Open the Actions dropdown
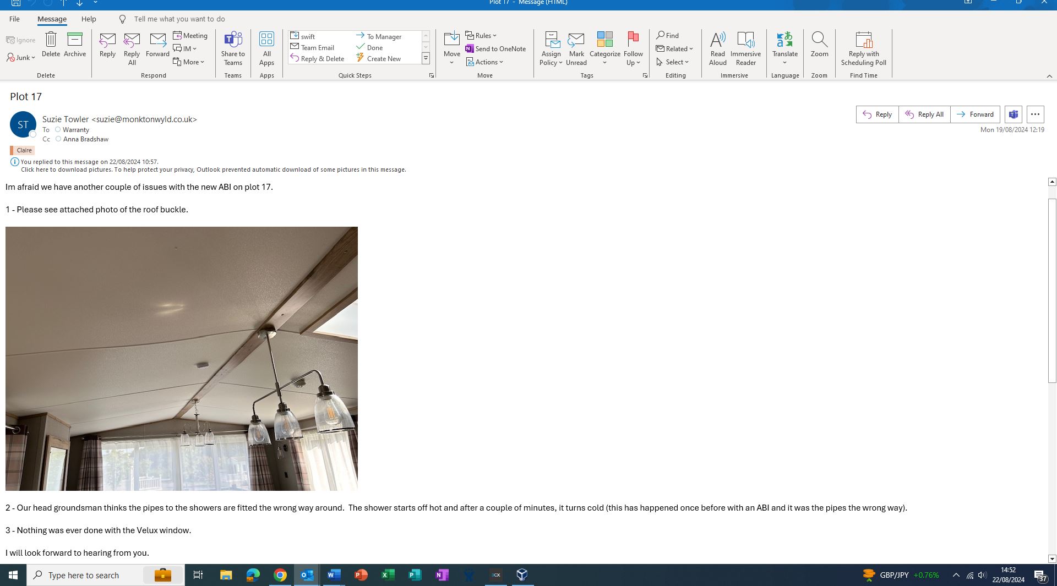The height and width of the screenshot is (586, 1057). click(484, 62)
